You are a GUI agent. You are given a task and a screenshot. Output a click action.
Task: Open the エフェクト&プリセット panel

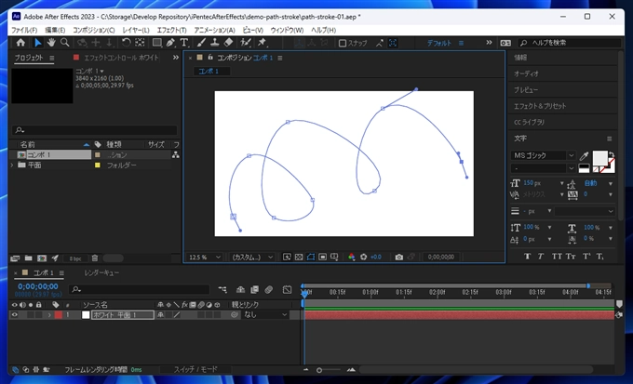pos(541,106)
